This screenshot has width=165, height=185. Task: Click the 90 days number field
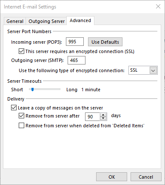(92, 117)
